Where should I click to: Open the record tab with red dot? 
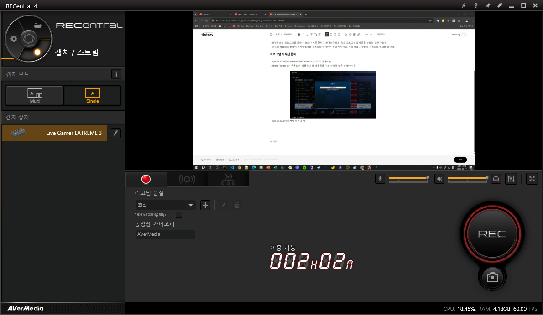pos(146,179)
